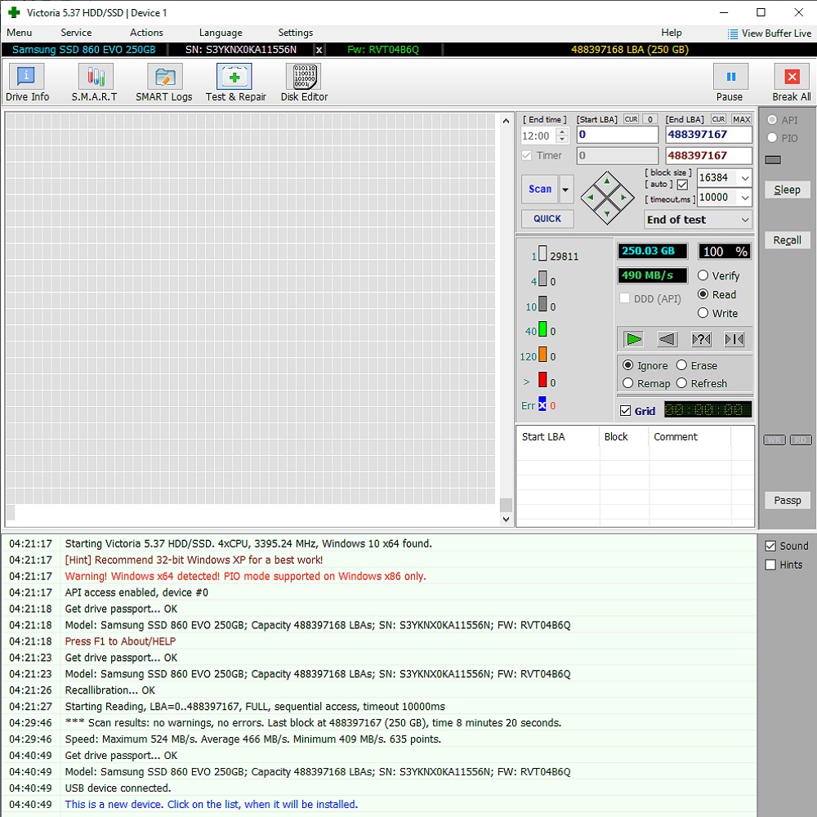Open the Service menu
This screenshot has height=817, width=817.
coord(76,33)
